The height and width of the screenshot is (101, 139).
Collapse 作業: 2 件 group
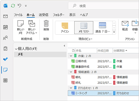point(71,56)
